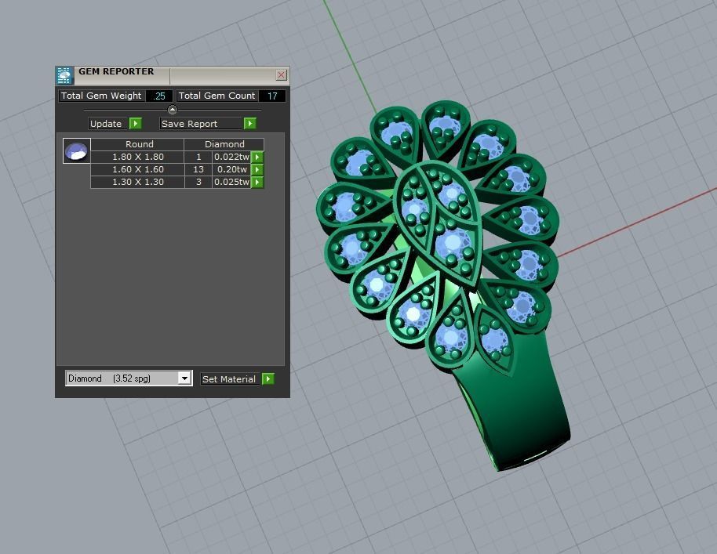Click the Total Gem Count value 17
This screenshot has width=717, height=554.
272,96
